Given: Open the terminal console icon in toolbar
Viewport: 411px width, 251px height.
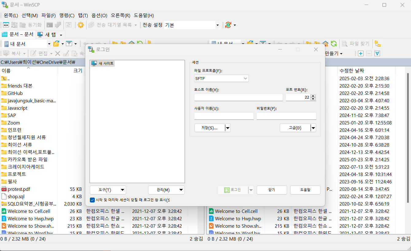Looking at the screenshot, I should click(50, 25).
